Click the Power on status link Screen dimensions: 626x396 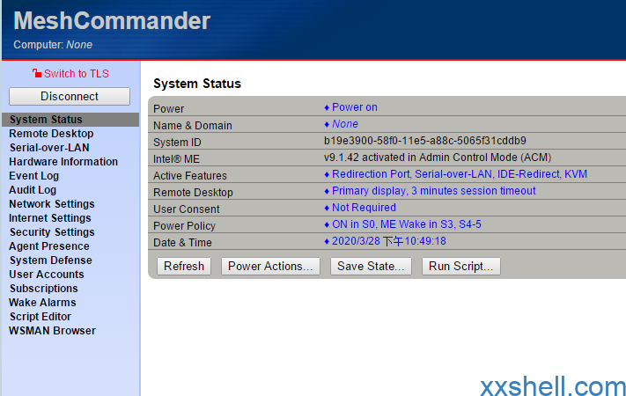click(355, 107)
